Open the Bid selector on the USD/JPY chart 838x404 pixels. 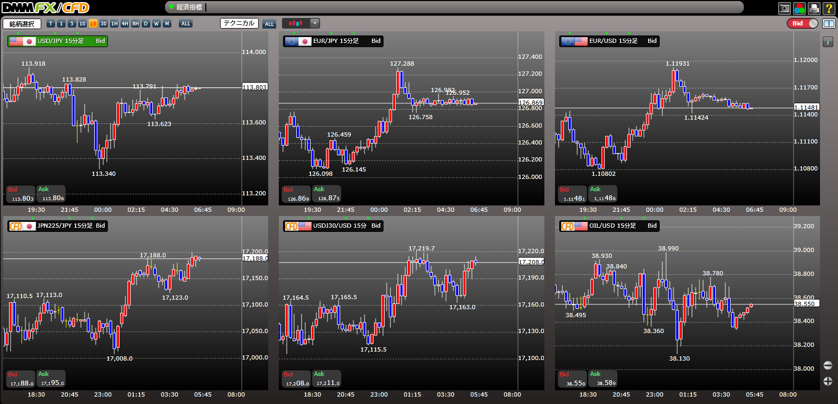tap(100, 41)
